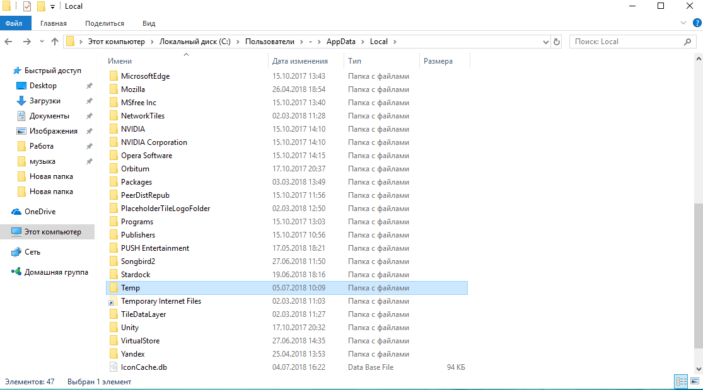The width and height of the screenshot is (703, 390).
Task: Switch to details view icon in status bar
Action: pos(681,381)
